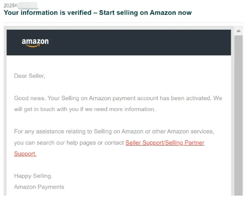Click the blurred date region beside 2025
This screenshot has height=198, width=245.
(x=28, y=5)
